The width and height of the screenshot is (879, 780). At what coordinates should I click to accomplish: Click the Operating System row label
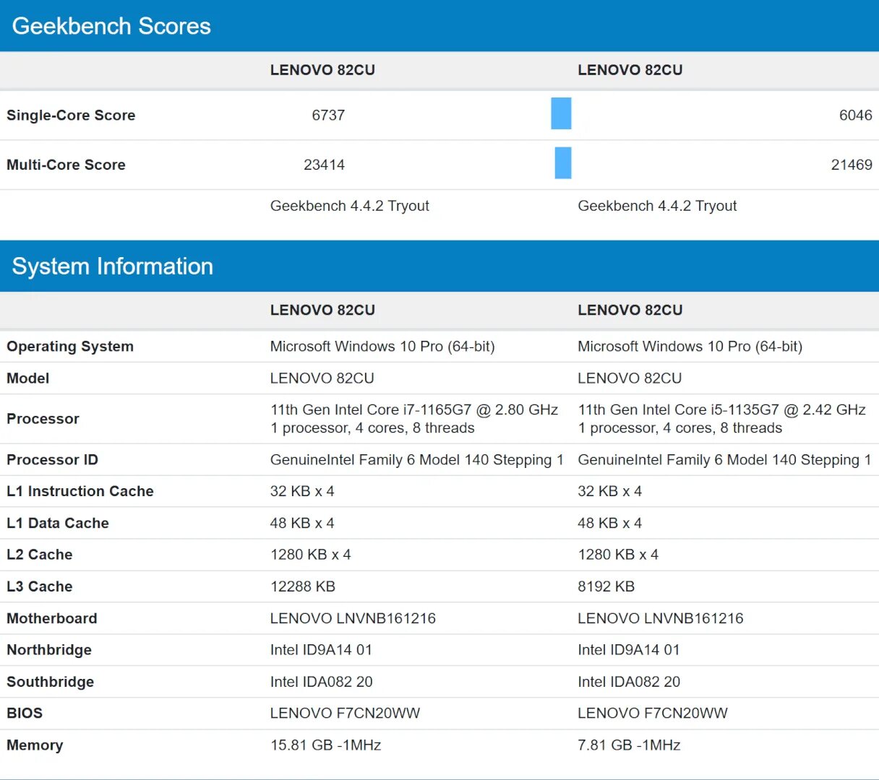(x=70, y=347)
